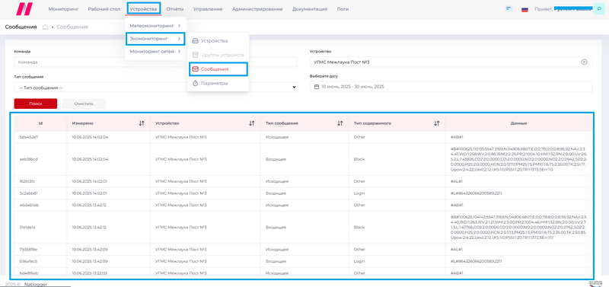The width and height of the screenshot is (609, 287).
Task: Open the Логи menu
Action: pyautogui.click(x=343, y=9)
